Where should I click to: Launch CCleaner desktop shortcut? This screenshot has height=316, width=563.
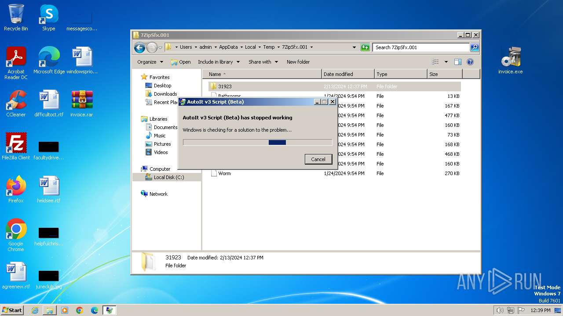[x=16, y=104]
